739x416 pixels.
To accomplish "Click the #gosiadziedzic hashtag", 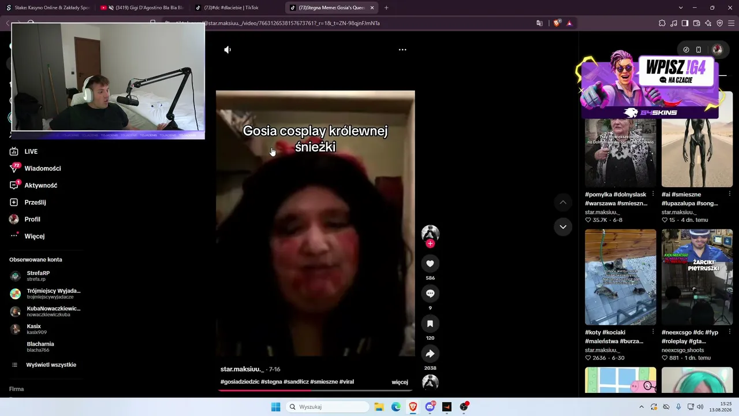I will coord(240,382).
